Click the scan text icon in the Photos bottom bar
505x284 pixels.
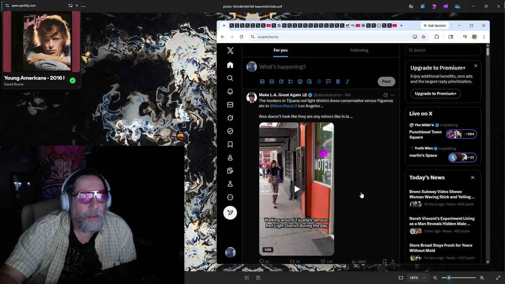tap(258, 278)
